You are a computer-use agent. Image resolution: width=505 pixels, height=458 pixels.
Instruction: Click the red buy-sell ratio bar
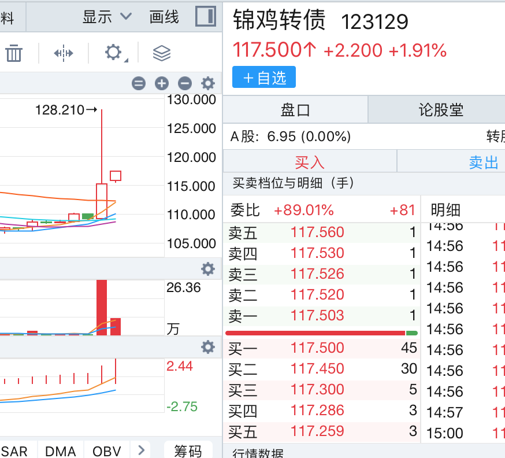(x=315, y=333)
